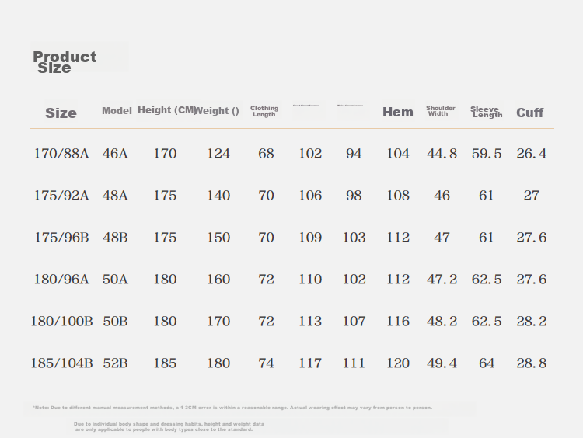Click the measurement error note text
Screen dimensions: 583x438
(232, 408)
